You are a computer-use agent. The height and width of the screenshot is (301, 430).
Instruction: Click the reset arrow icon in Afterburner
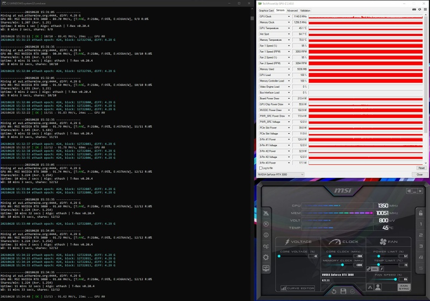334,292
